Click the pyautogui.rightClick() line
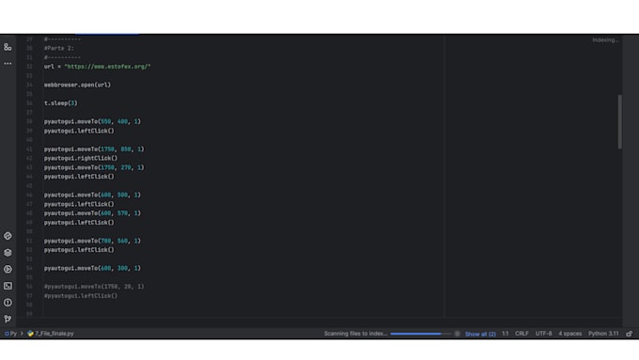The width and height of the screenshot is (639, 360). [x=81, y=158]
